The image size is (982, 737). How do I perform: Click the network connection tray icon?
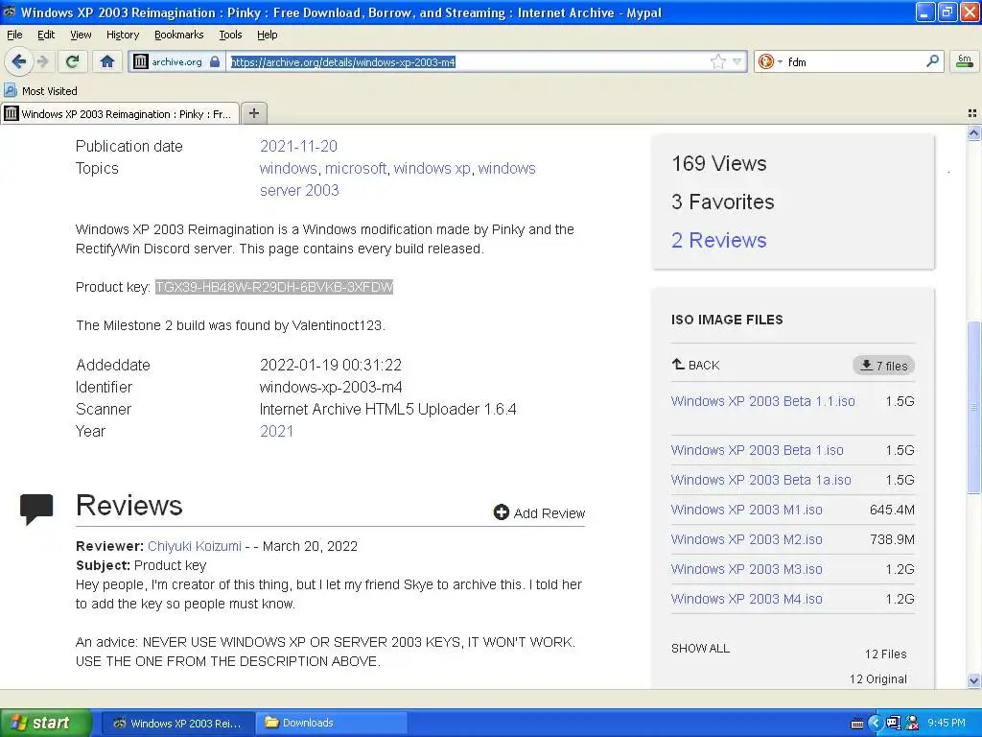point(893,724)
